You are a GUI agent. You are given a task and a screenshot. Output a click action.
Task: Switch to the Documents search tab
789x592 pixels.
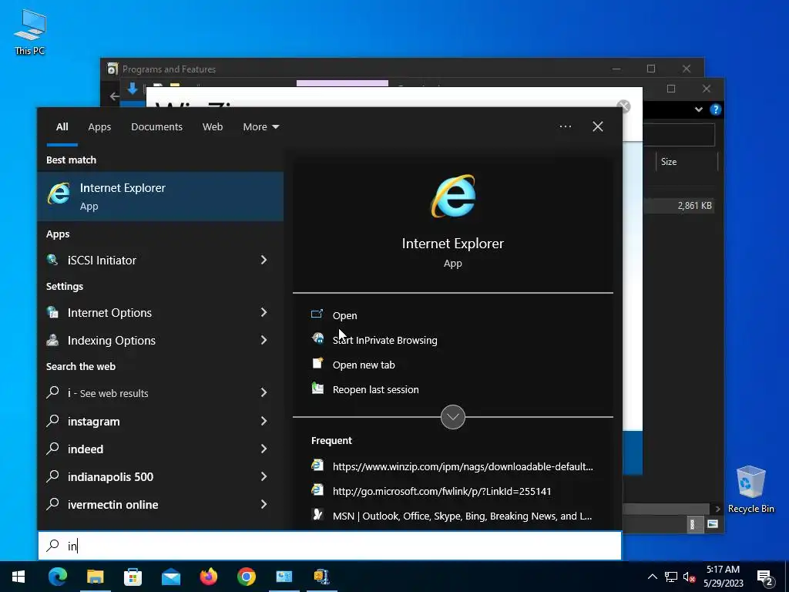pos(156,127)
